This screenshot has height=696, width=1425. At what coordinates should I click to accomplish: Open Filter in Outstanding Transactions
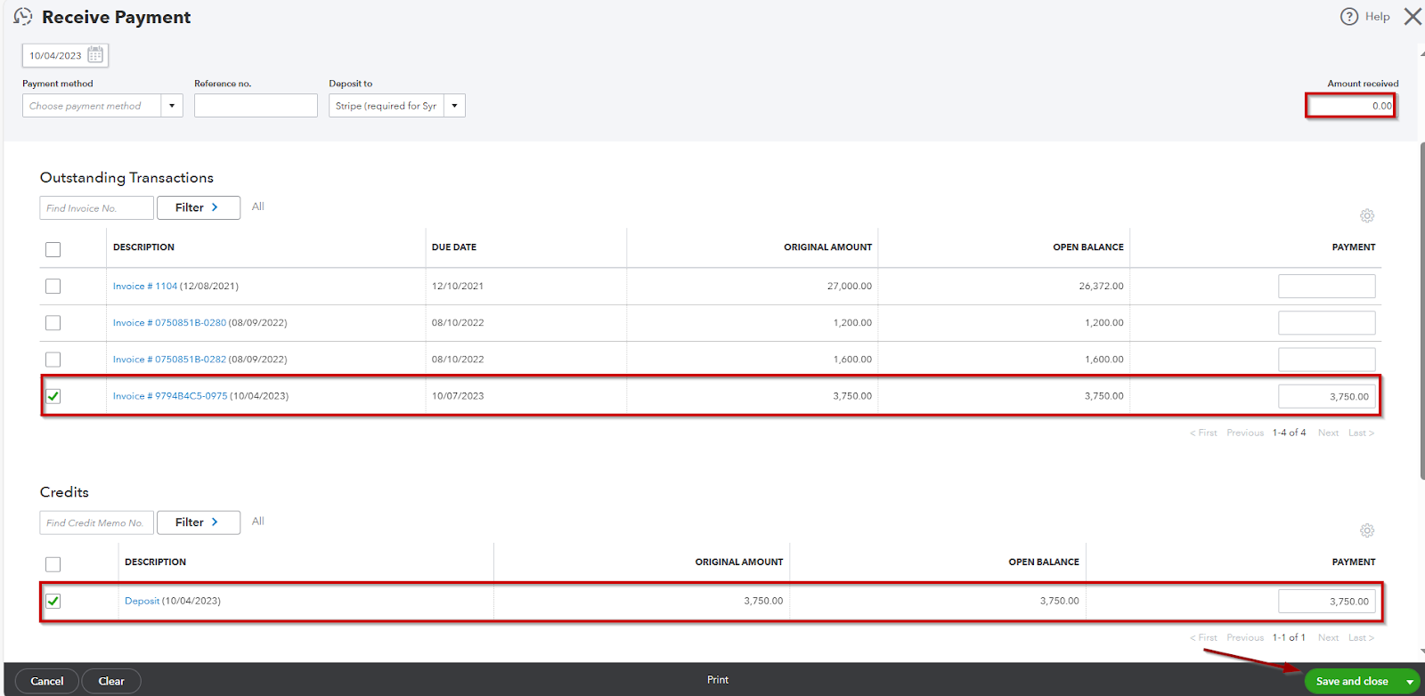pyautogui.click(x=198, y=207)
